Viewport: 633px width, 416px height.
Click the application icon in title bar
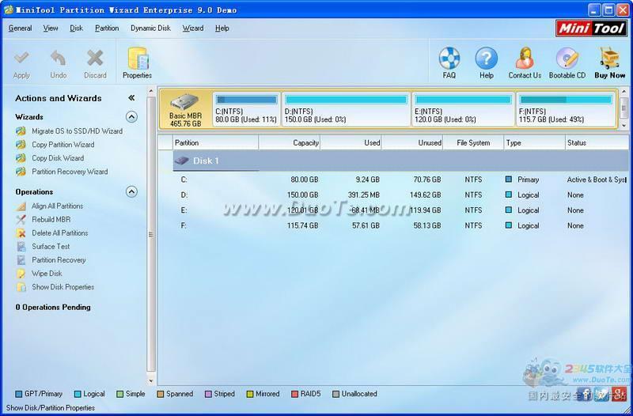9,9
